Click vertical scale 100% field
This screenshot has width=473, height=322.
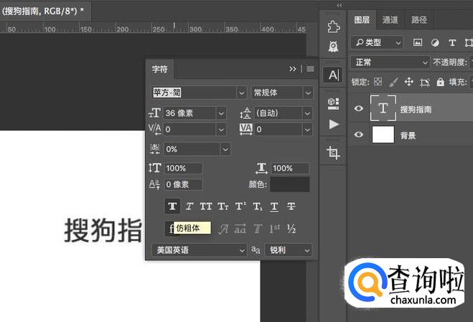(x=184, y=168)
